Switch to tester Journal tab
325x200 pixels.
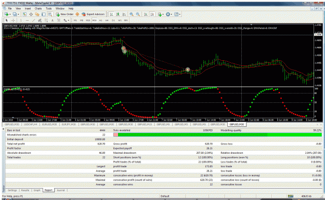(x=61, y=190)
